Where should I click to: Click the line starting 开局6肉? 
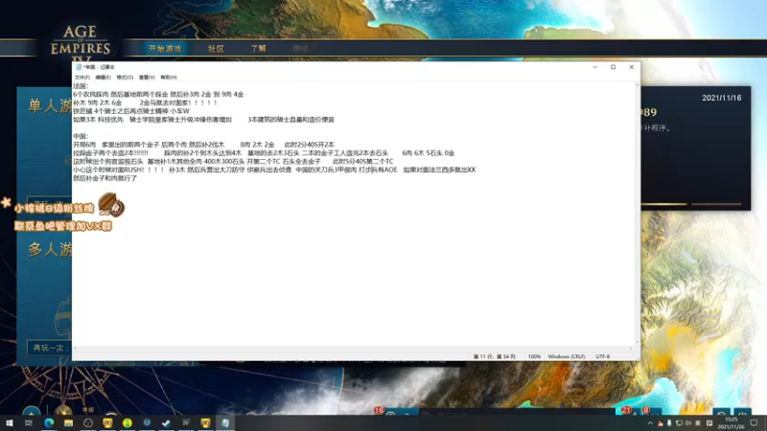pyautogui.click(x=203, y=145)
